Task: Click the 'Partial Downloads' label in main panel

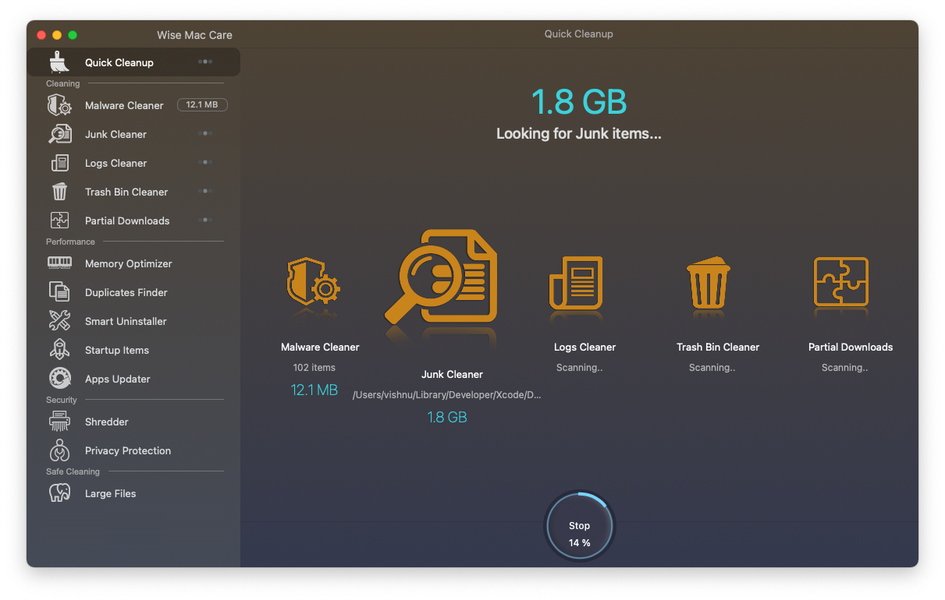Action: click(x=851, y=347)
